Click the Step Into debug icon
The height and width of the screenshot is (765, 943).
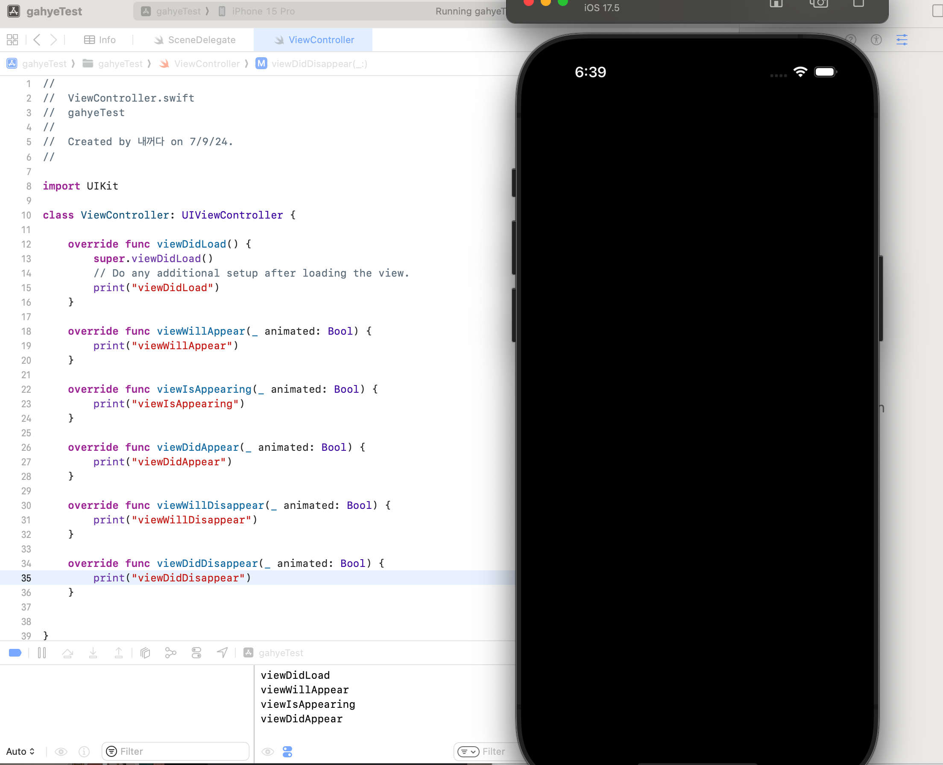click(93, 653)
